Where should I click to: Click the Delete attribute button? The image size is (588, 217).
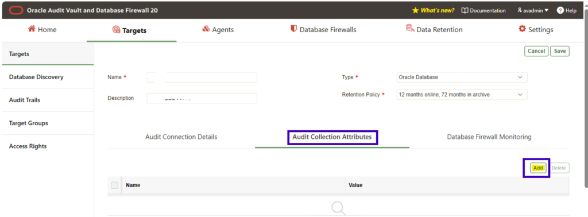559,168
